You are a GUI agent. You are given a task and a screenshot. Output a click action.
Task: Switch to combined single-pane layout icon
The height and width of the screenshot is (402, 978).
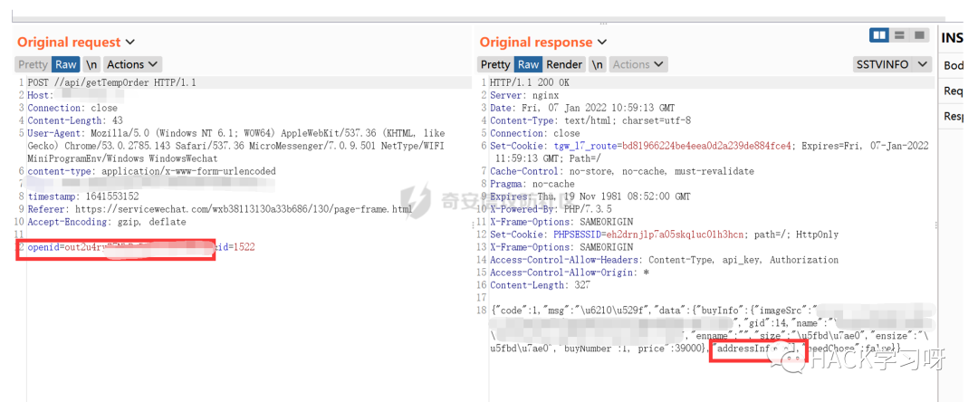(919, 35)
